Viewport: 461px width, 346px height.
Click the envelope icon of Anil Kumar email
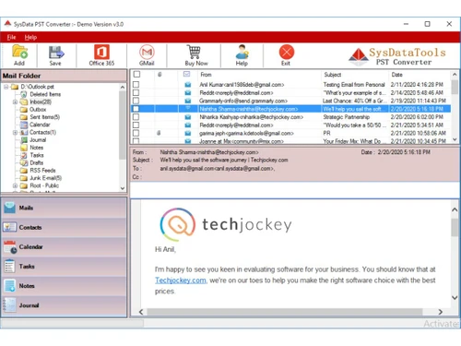tap(188, 85)
